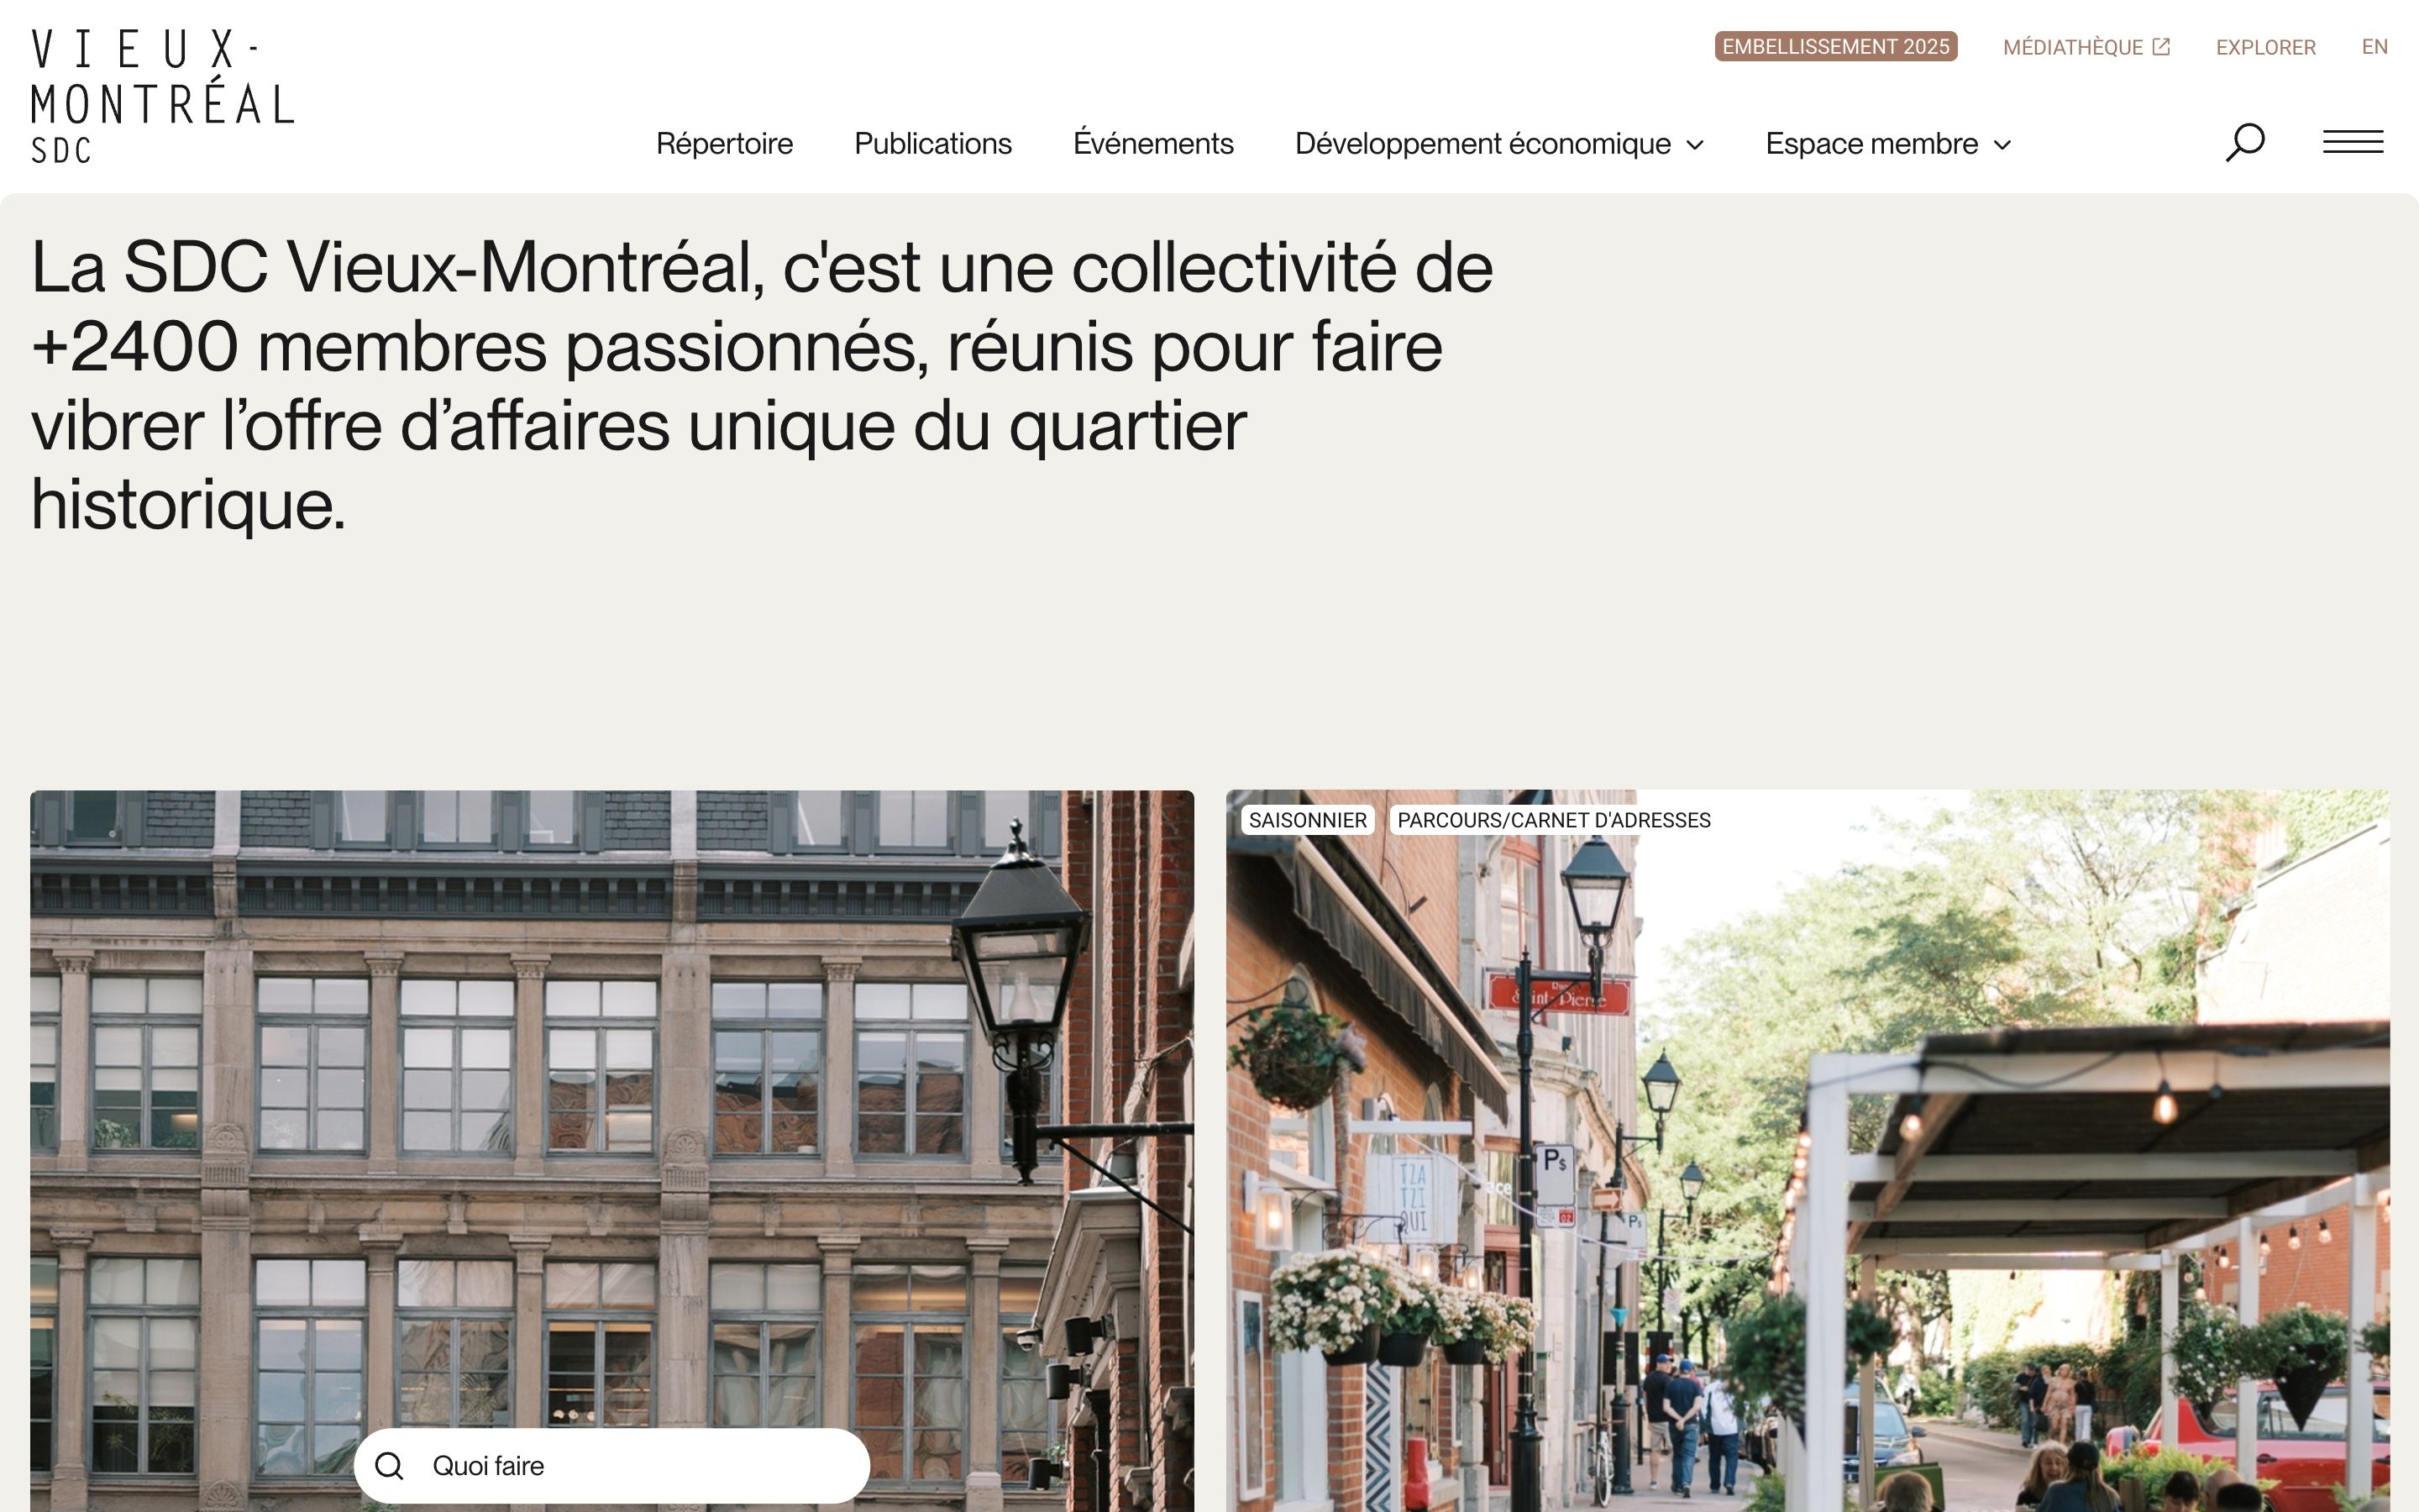Select the Parcours/Carnet d'adresses tag
The image size is (2419, 1512).
point(1553,820)
